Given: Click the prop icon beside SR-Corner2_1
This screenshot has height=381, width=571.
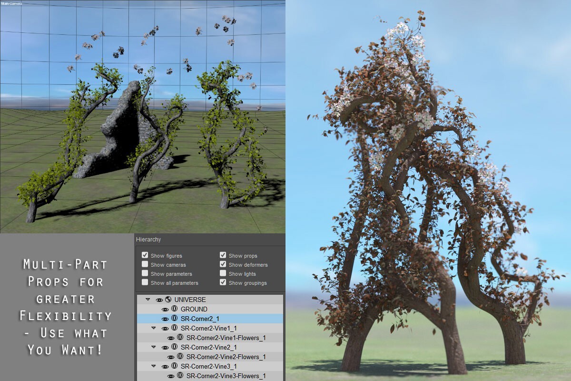Looking at the screenshot, I should [x=174, y=319].
